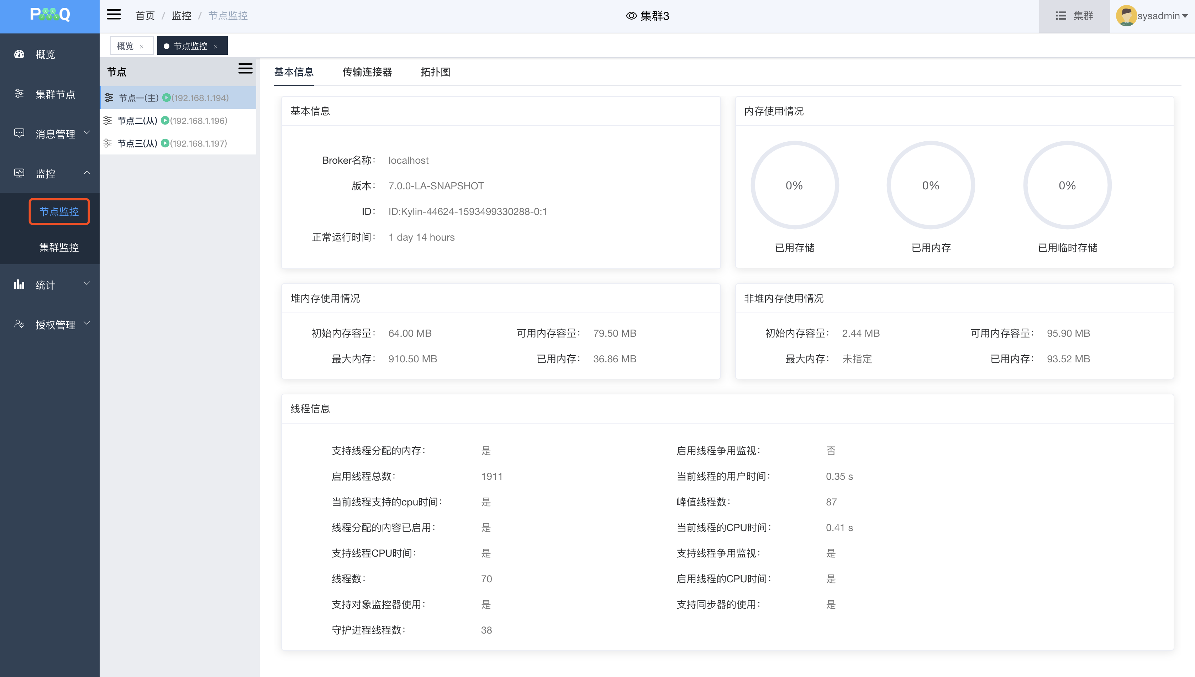Switch to the 传输连接器 tab
Image resolution: width=1195 pixels, height=677 pixels.
(x=367, y=72)
